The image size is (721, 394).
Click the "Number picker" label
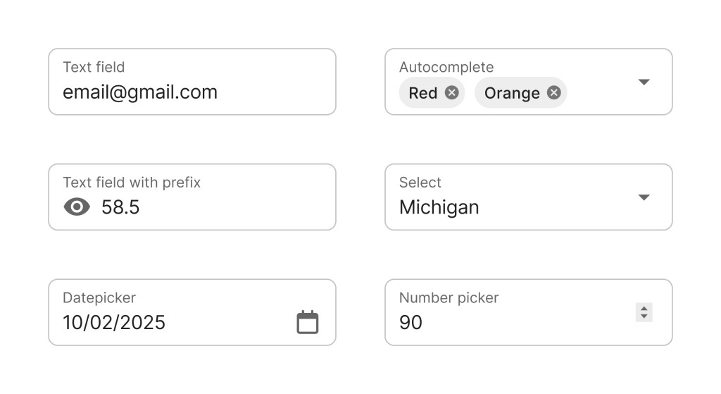tap(449, 297)
